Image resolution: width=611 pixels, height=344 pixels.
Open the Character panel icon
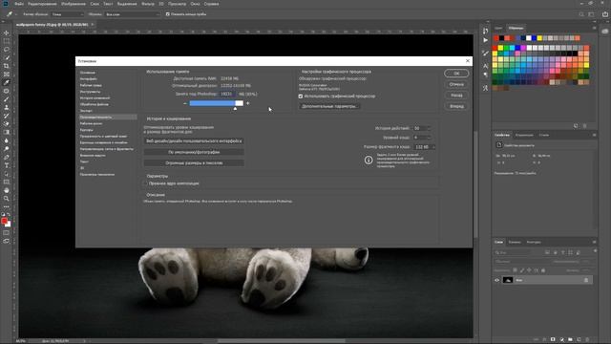(485, 66)
